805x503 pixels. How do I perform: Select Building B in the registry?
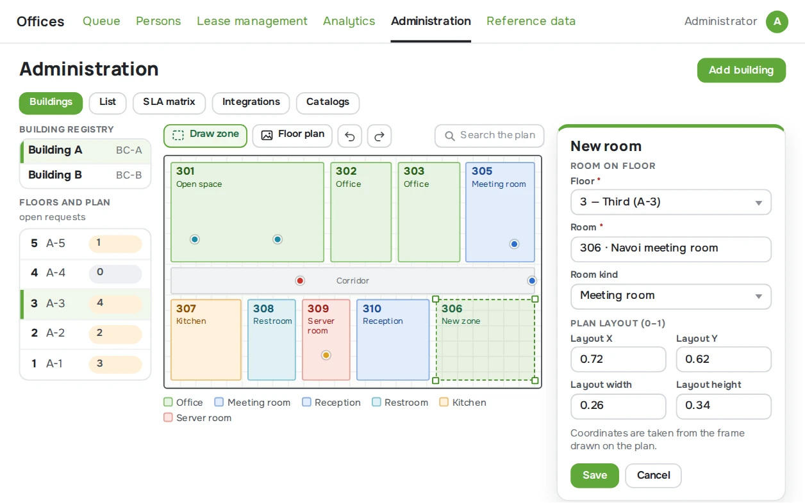[85, 175]
